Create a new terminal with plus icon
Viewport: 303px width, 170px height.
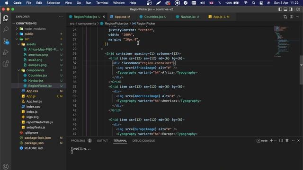click(271, 141)
